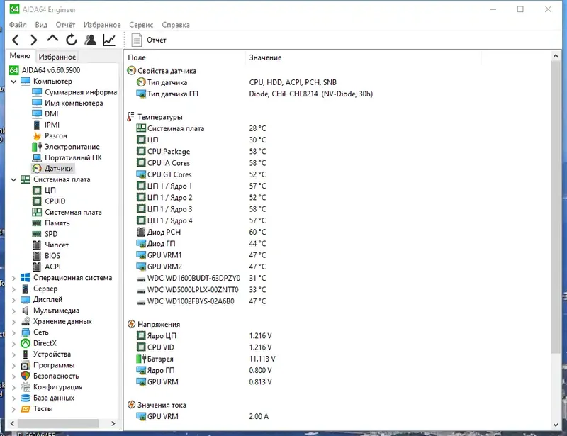Expand the Операционная система node
567x436 pixels.
13,278
